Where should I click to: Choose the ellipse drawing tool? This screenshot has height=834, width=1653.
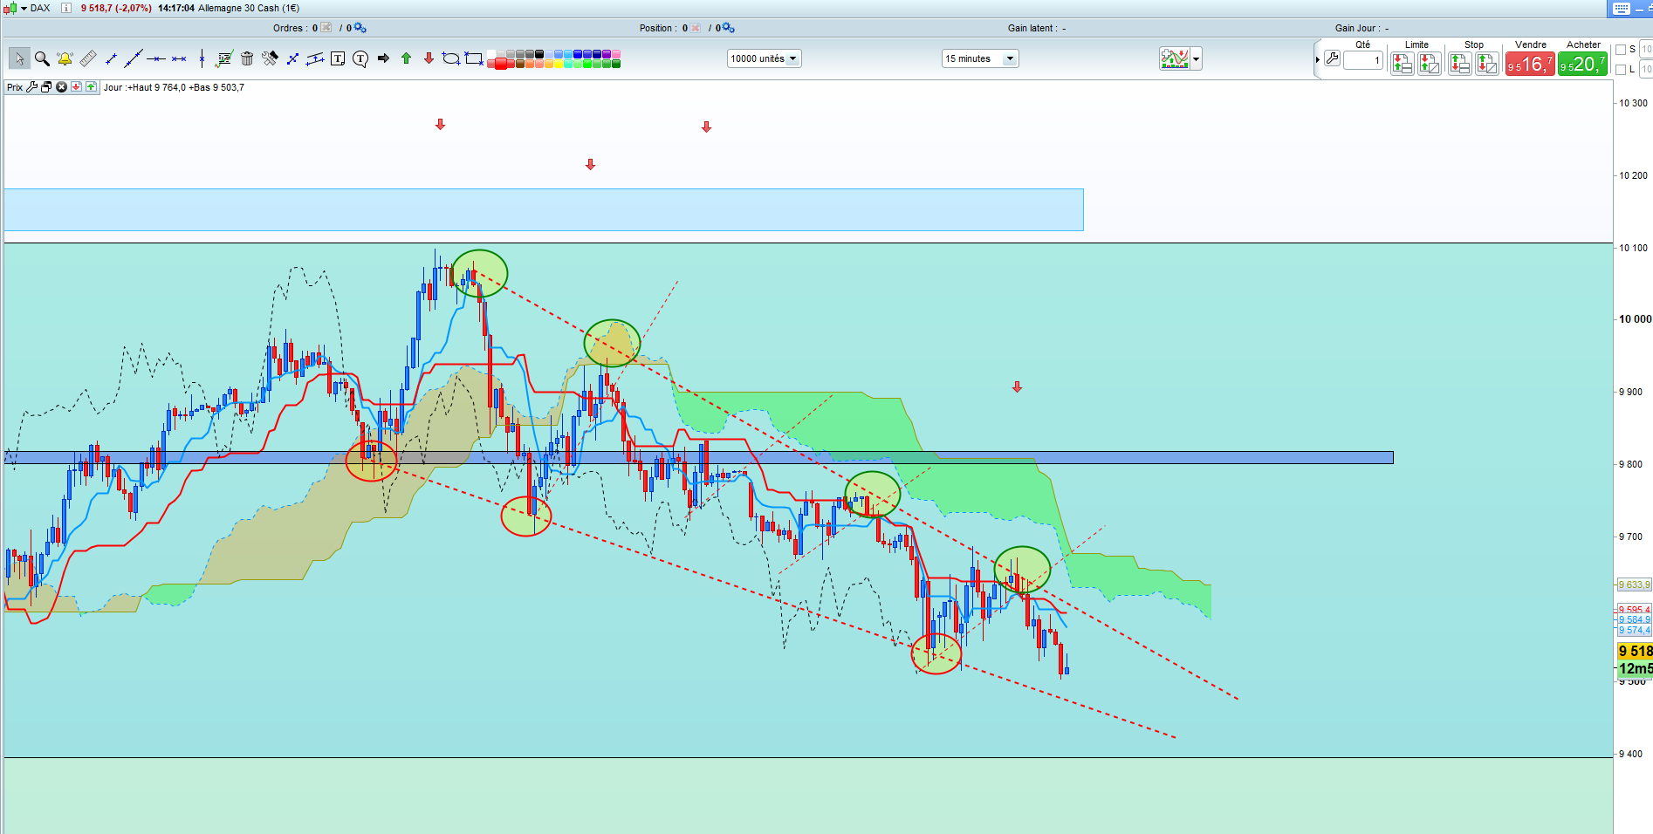[451, 59]
